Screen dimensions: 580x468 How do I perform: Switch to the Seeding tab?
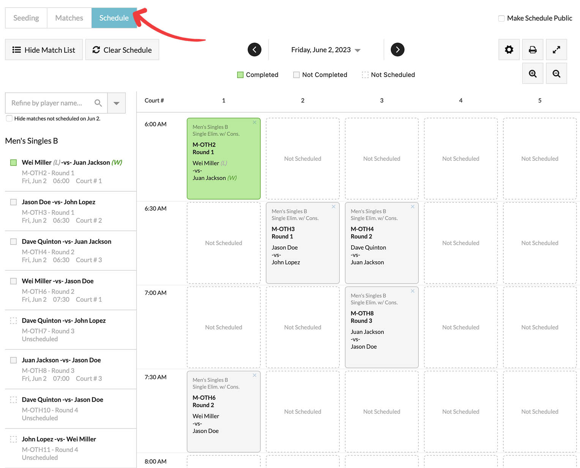[26, 18]
